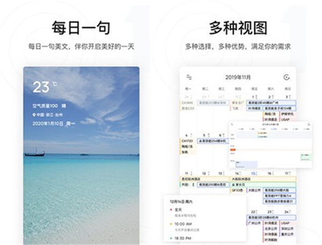Select November 24 in the month grid
The image size is (322, 245).
pos(288,212)
